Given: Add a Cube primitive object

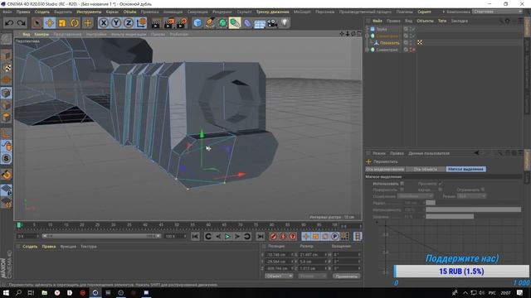Looking at the screenshot, I should (197, 23).
